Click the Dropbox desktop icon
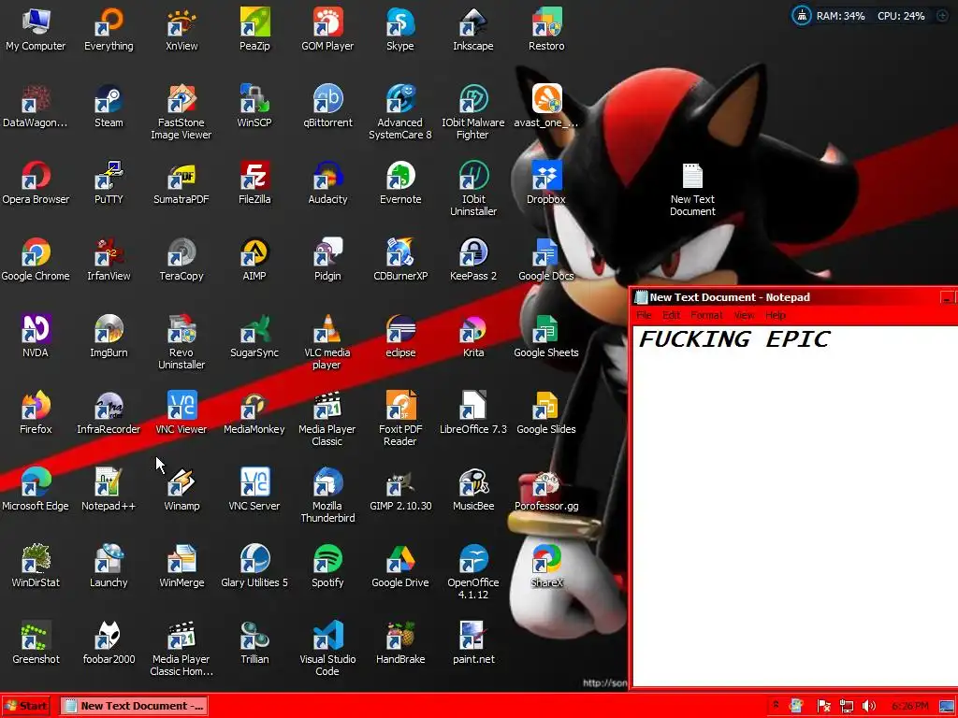This screenshot has width=958, height=718. (545, 183)
